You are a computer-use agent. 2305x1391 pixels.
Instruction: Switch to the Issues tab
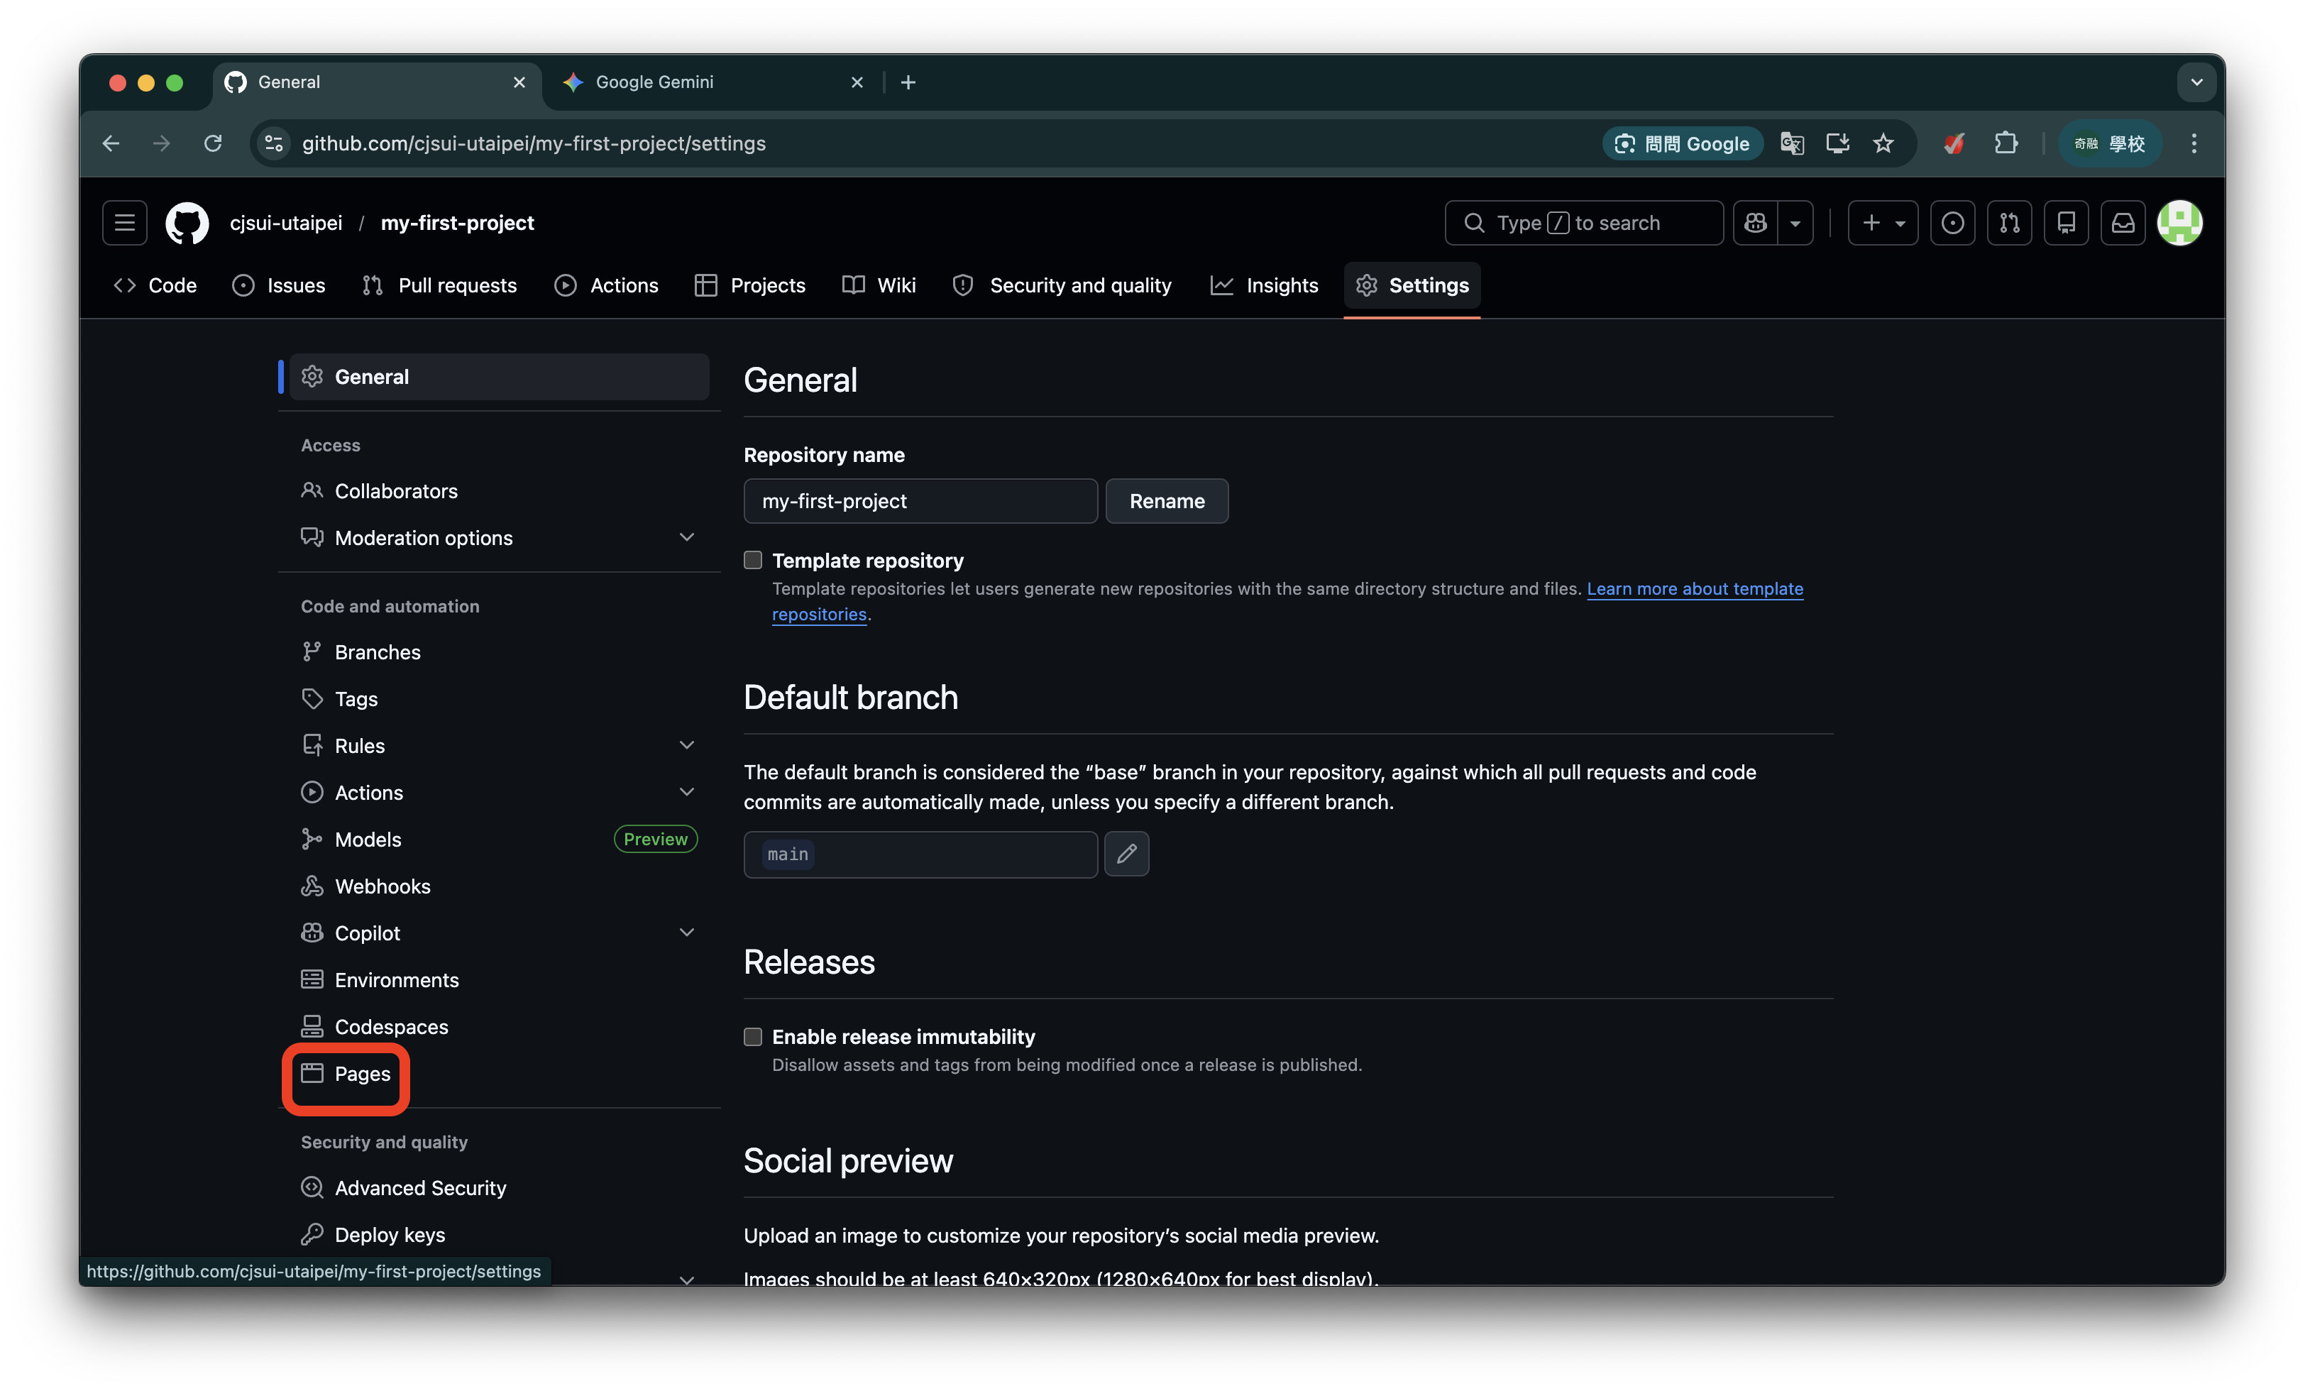(x=279, y=285)
